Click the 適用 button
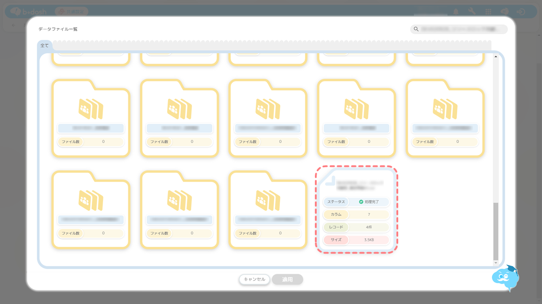Screen dimensions: 542x304 (288, 279)
